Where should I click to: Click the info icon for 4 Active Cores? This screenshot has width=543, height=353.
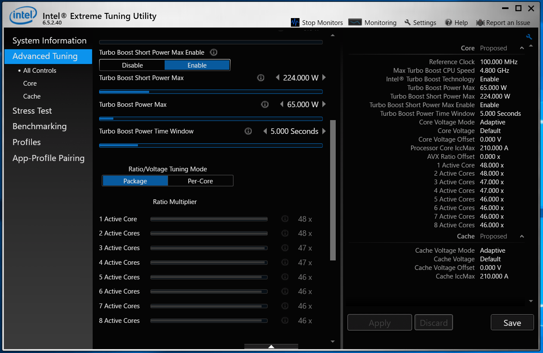click(285, 263)
